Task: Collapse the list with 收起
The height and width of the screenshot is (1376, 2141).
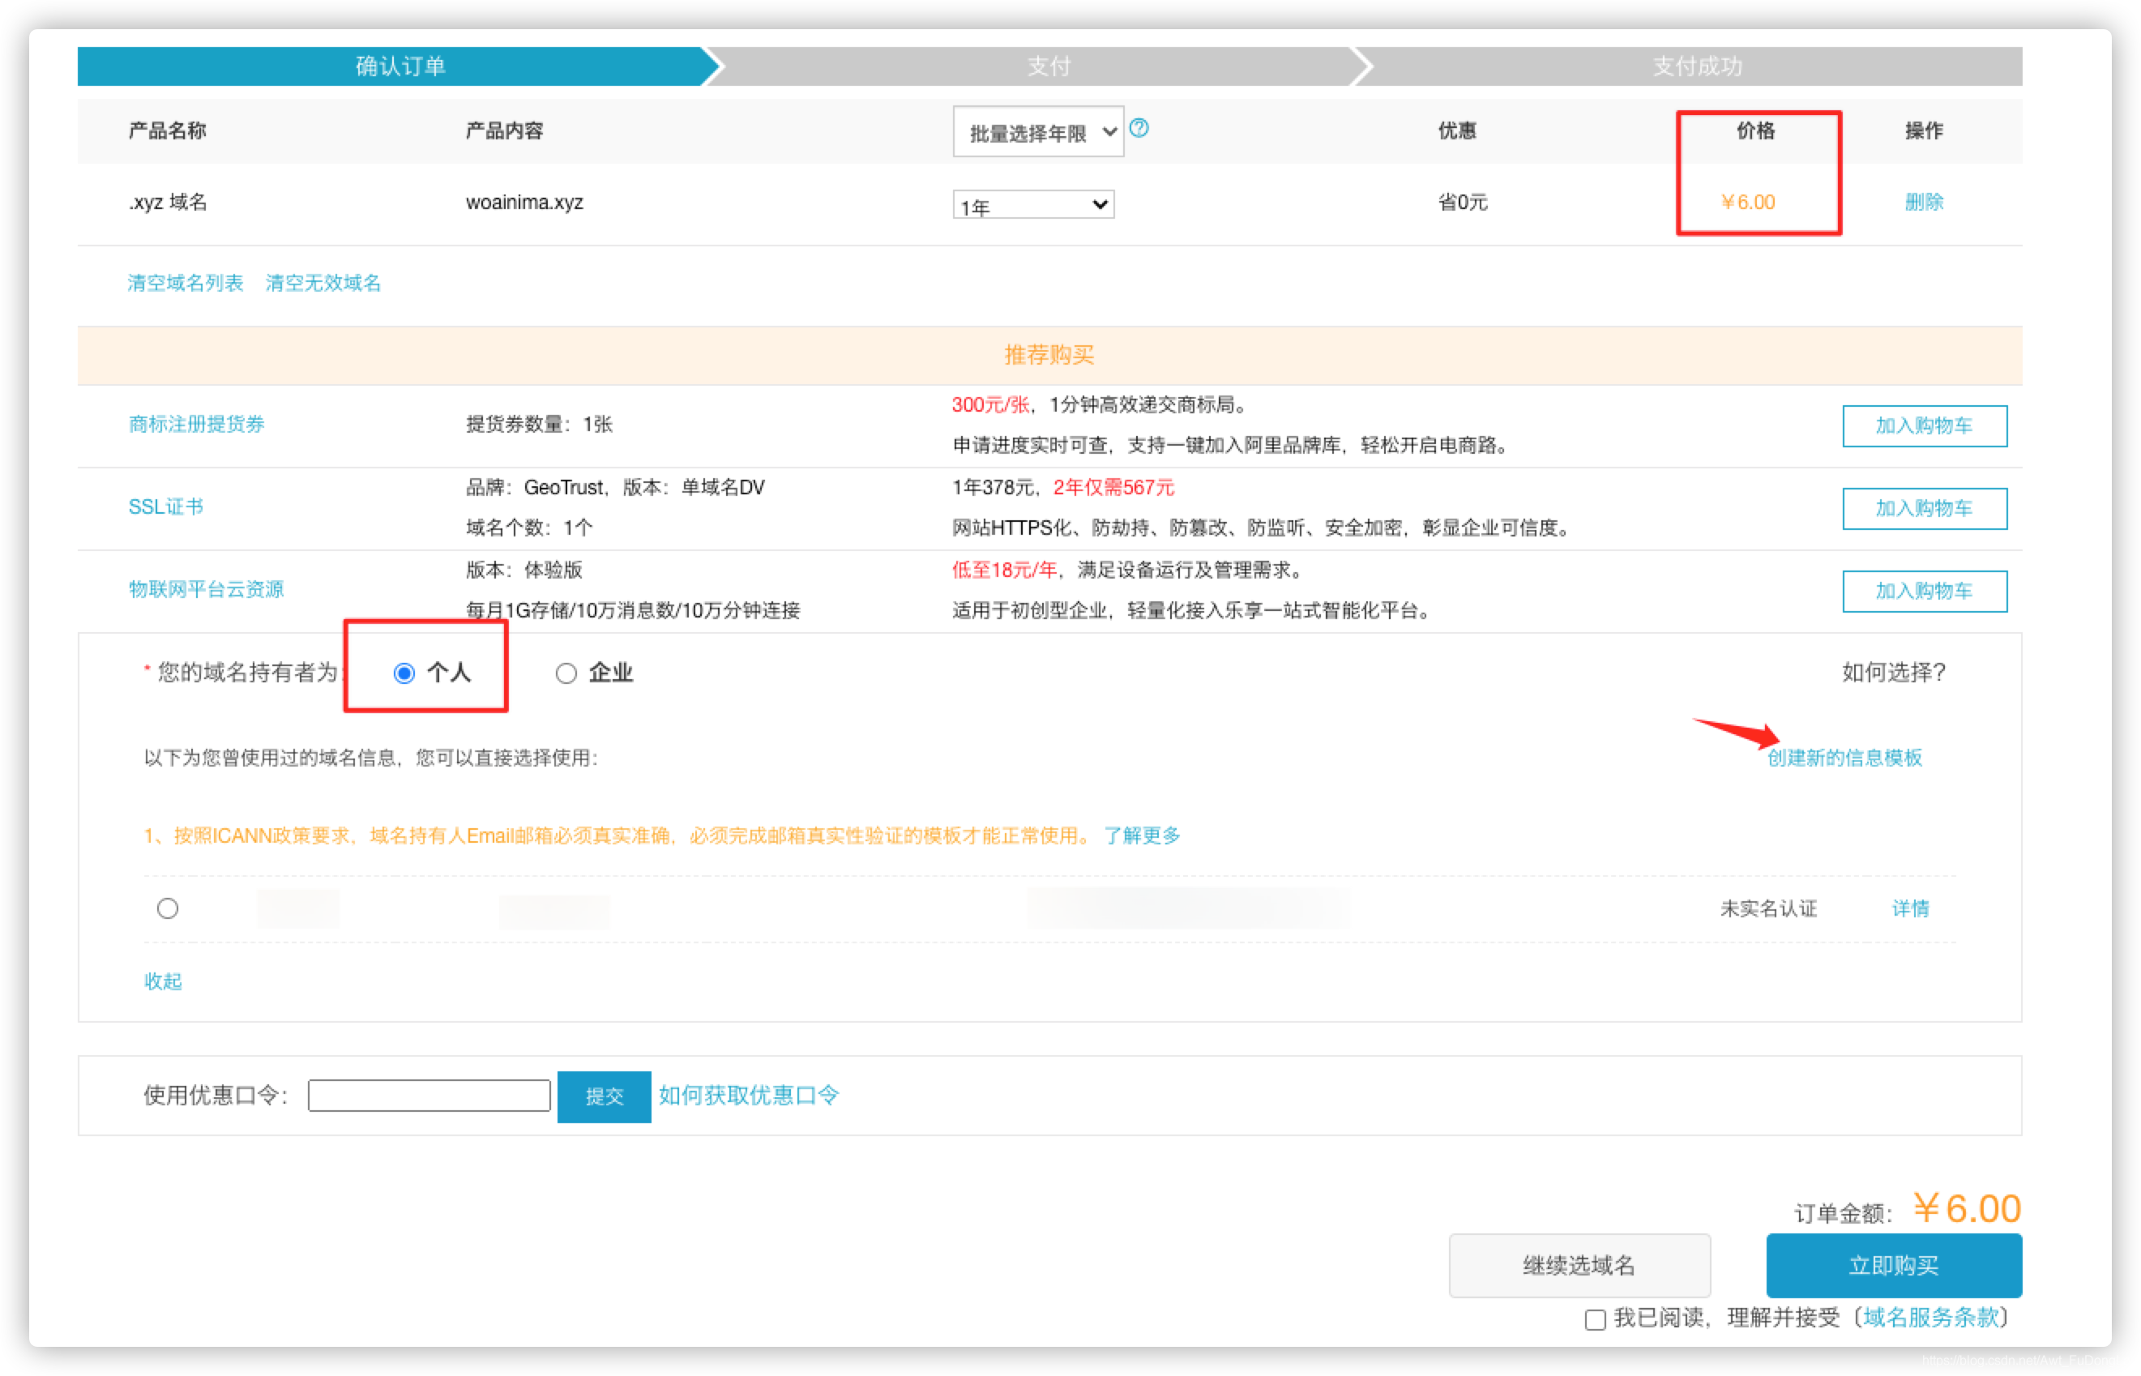Action: (163, 981)
